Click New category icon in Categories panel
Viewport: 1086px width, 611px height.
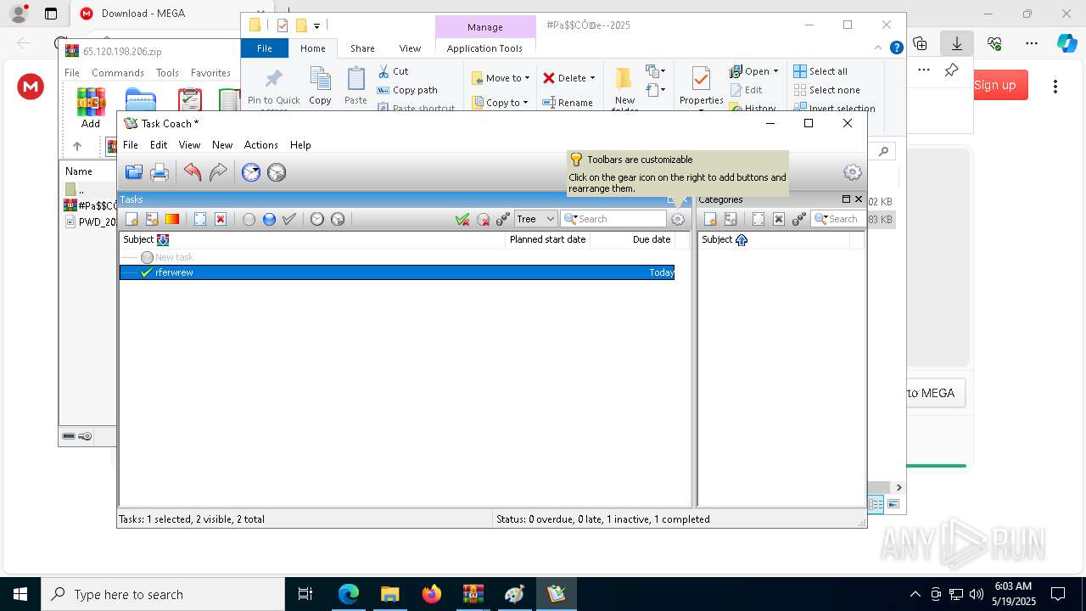710,219
